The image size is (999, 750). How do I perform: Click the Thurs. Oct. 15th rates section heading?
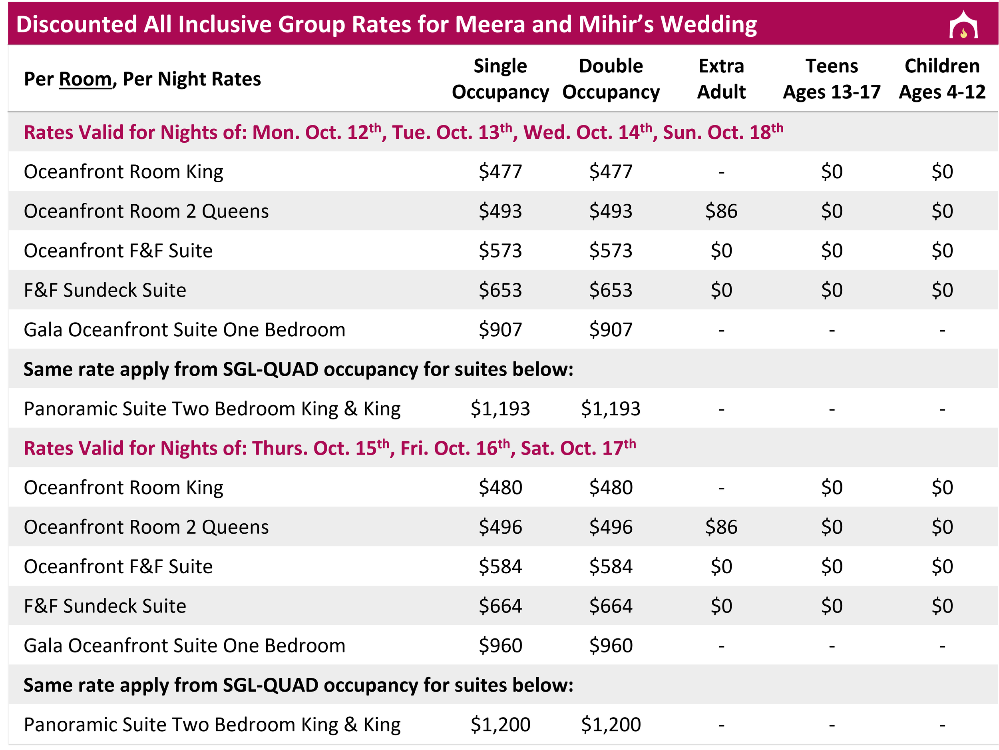click(x=330, y=448)
